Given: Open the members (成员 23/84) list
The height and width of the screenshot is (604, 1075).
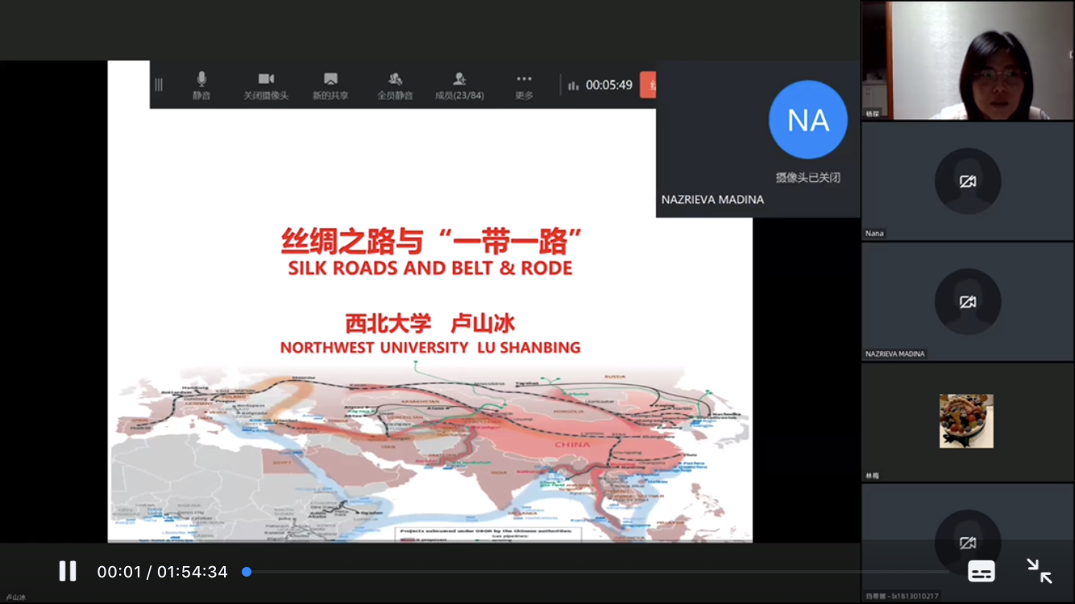Looking at the screenshot, I should [x=459, y=79].
